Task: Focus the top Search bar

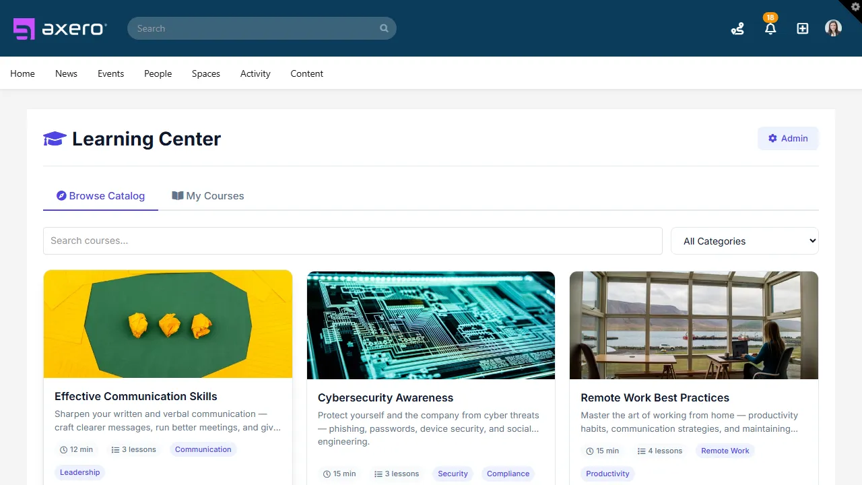Action: [261, 28]
